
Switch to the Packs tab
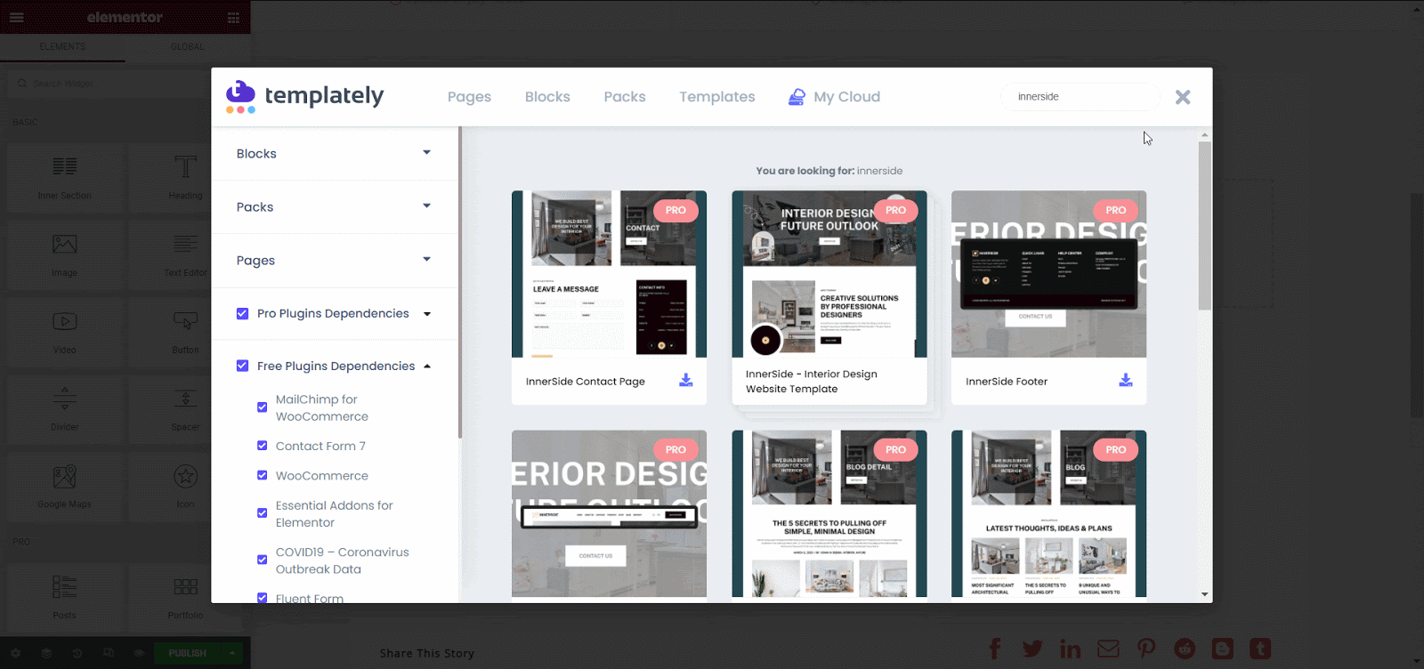(625, 97)
